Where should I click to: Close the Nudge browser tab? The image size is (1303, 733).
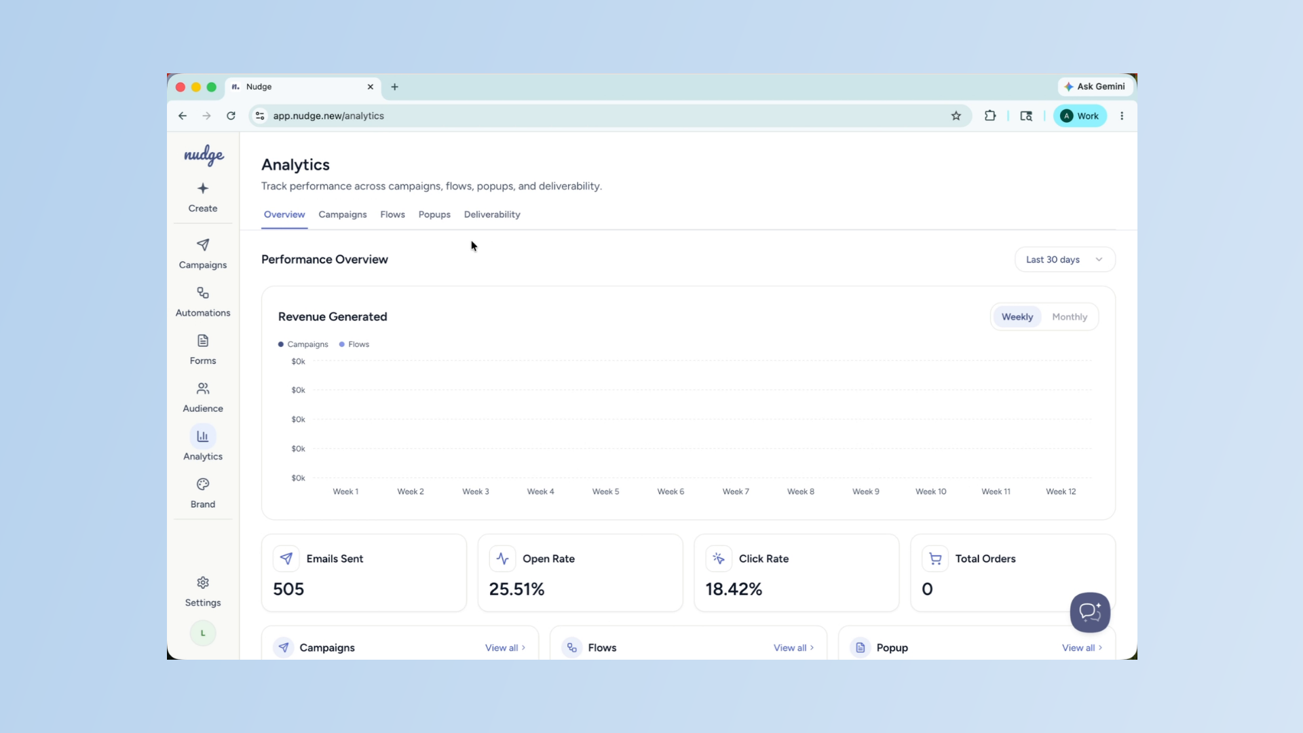(x=371, y=87)
